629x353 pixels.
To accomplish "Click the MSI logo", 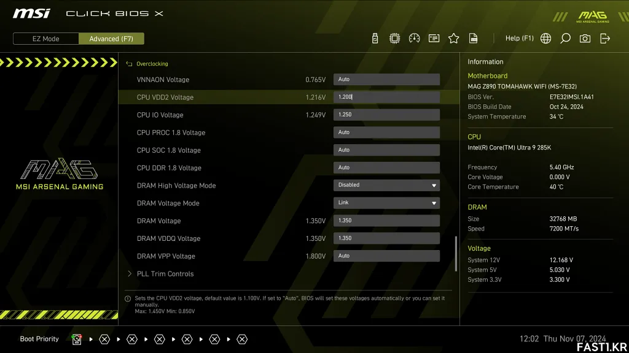I will pyautogui.click(x=31, y=13).
